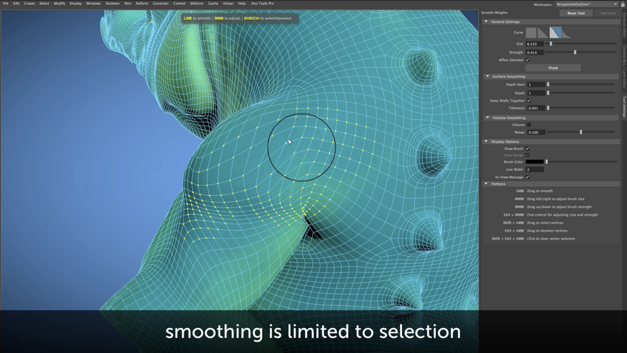Open the Display menu
This screenshot has height=353, width=627.
coord(75,4)
